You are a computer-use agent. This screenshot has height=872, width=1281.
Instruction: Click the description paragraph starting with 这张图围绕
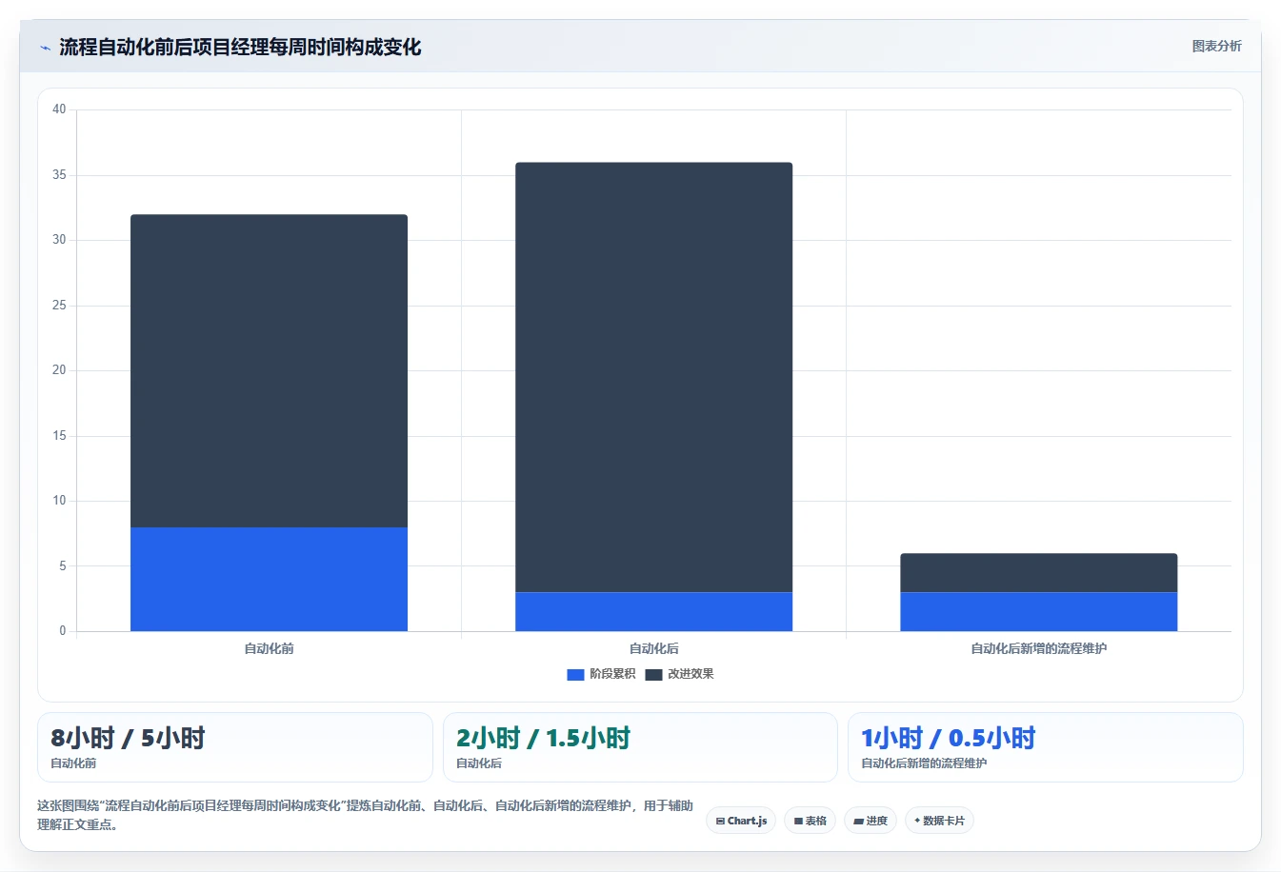pos(365,815)
